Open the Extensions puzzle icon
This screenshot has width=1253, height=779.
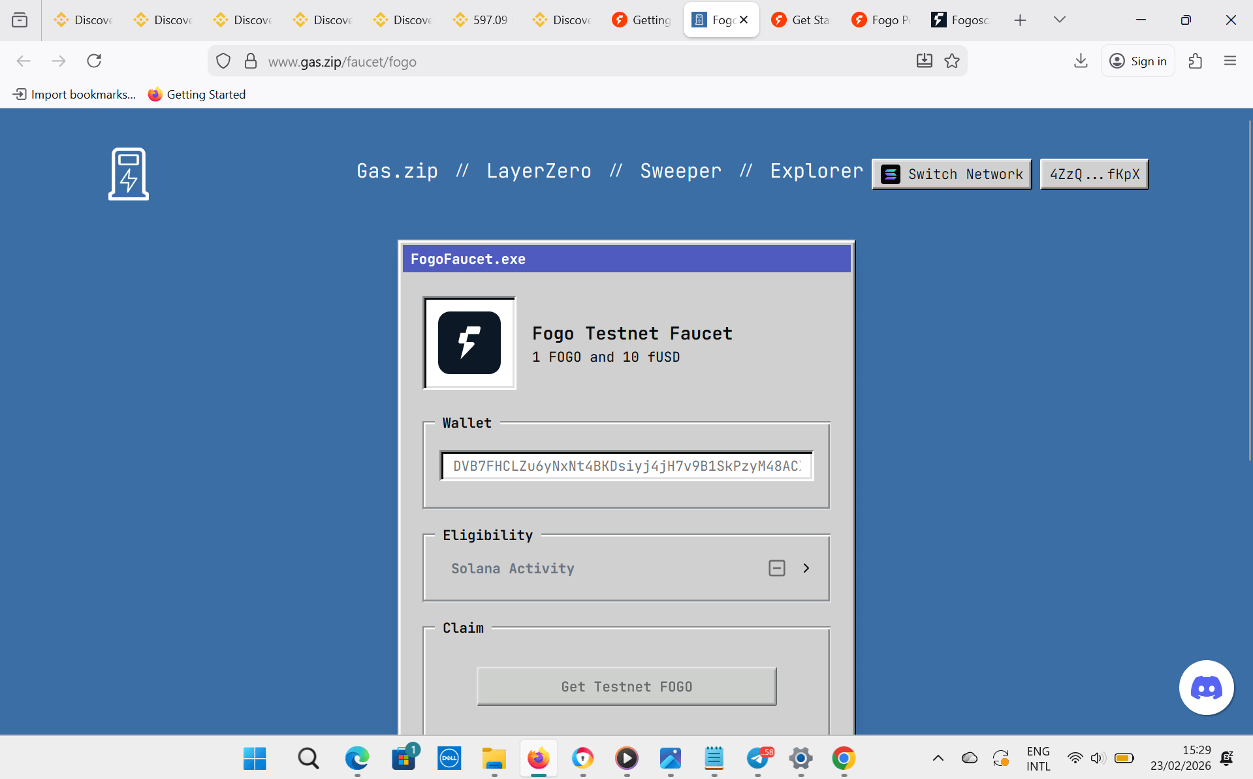pos(1196,61)
